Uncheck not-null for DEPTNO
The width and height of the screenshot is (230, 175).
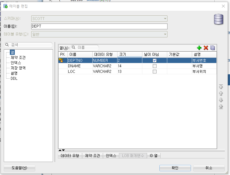pyautogui.click(x=154, y=60)
